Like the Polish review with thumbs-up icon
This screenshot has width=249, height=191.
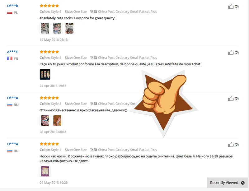click(x=231, y=6)
